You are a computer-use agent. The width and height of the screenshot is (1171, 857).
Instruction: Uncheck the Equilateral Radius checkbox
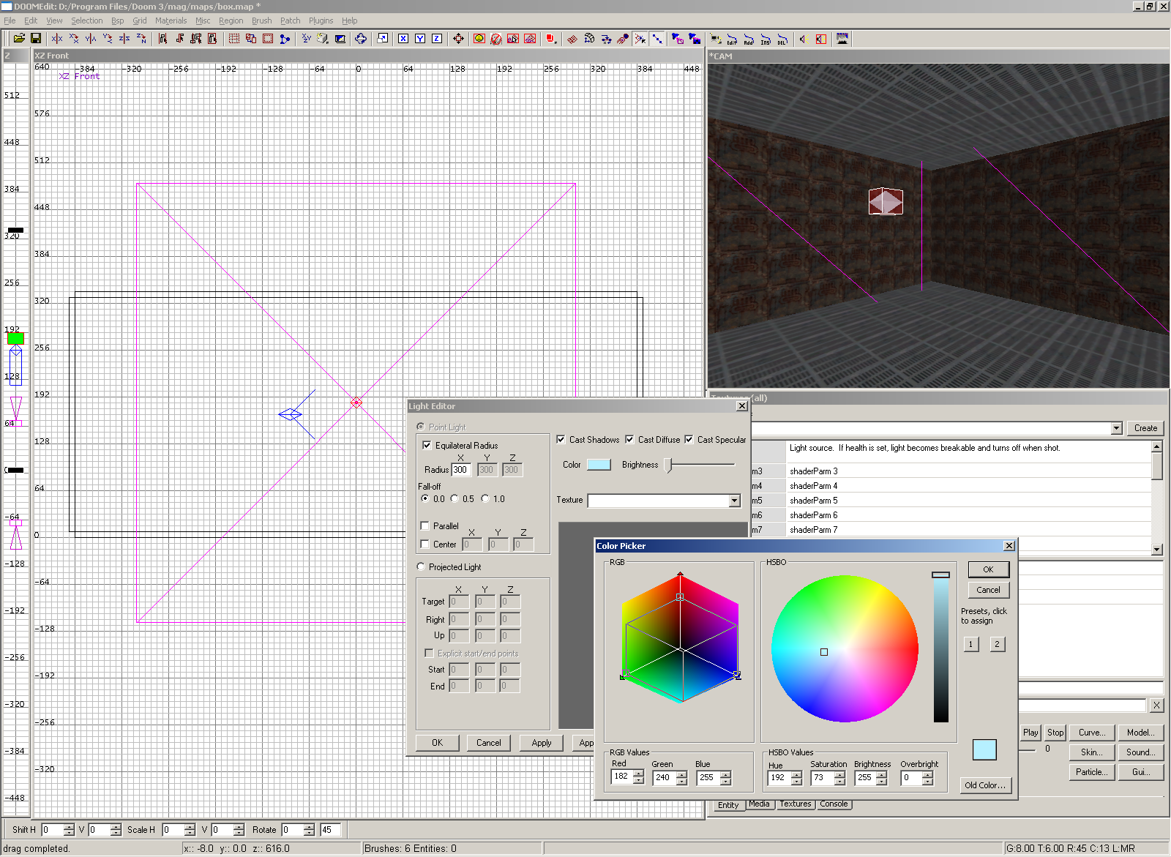coord(427,445)
